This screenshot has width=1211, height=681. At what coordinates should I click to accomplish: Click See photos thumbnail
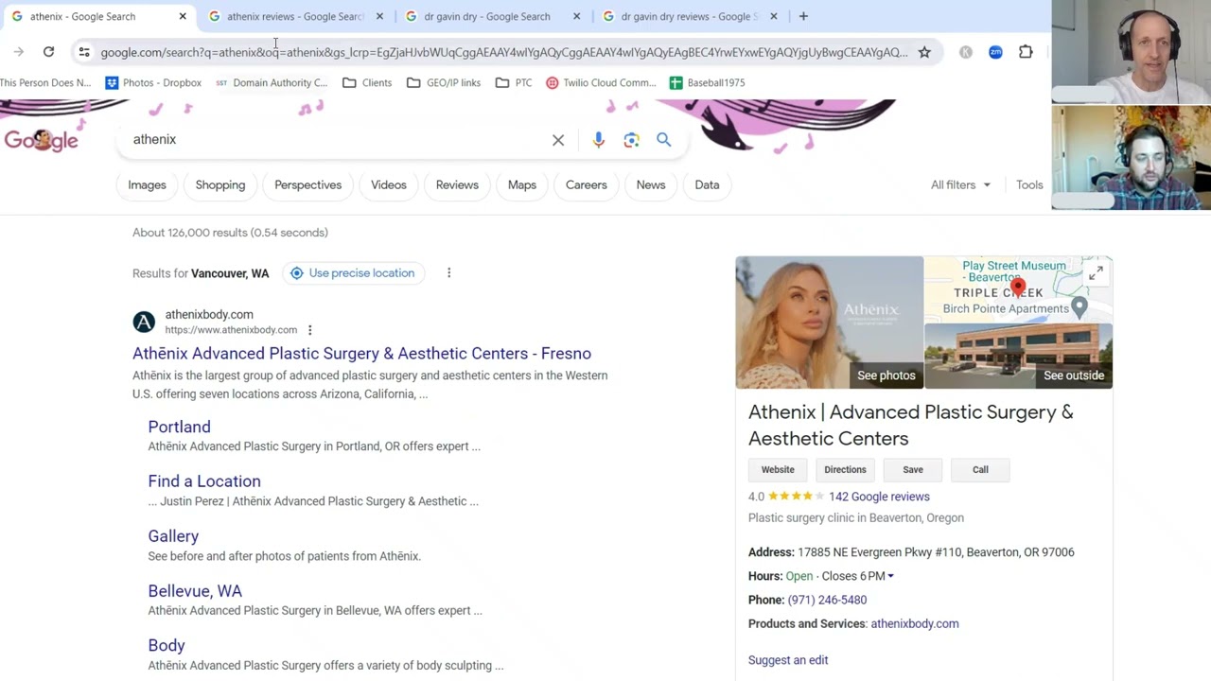(x=830, y=323)
